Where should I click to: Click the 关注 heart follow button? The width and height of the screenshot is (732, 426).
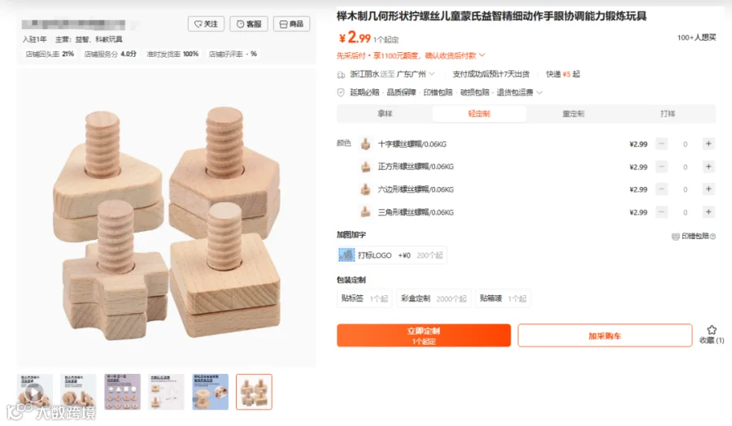(x=206, y=24)
